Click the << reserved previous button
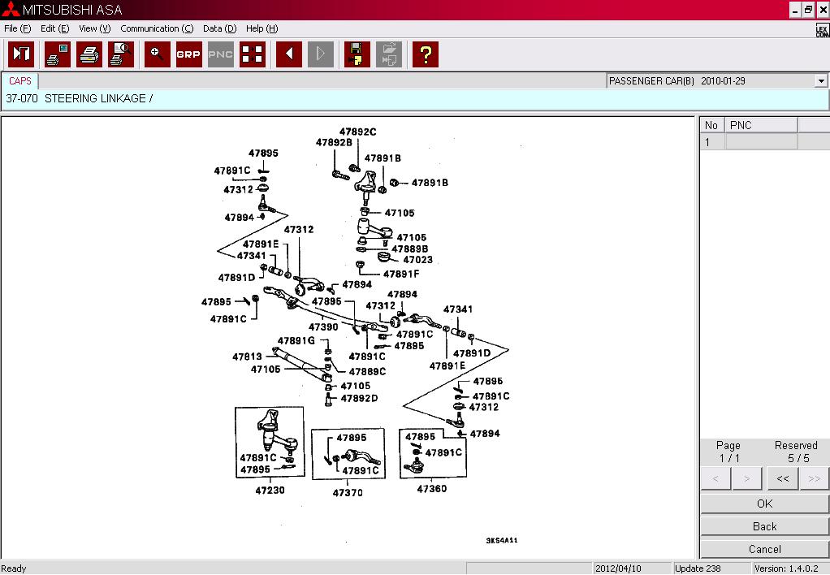The image size is (830, 575). coord(782,478)
